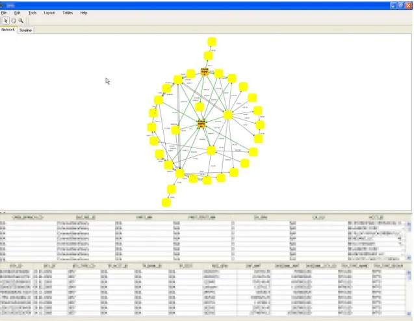Image resolution: width=414 pixels, height=321 pixels.
Task: Open the Help menu
Action: [x=84, y=13]
